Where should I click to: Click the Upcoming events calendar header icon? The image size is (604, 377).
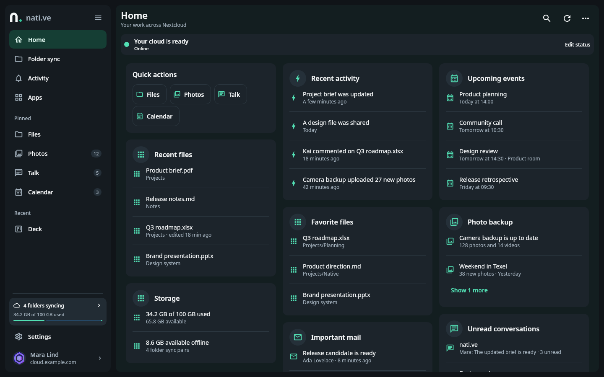(x=454, y=78)
